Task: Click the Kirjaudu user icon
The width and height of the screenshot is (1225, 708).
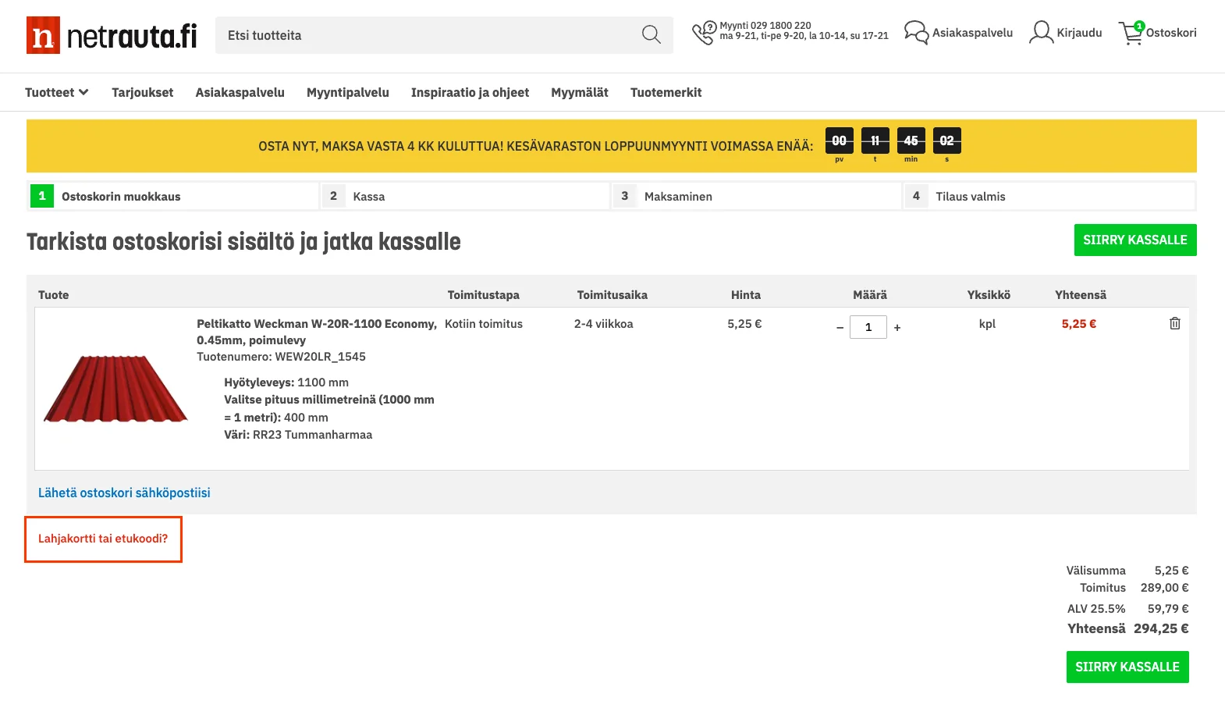Action: [x=1041, y=33]
